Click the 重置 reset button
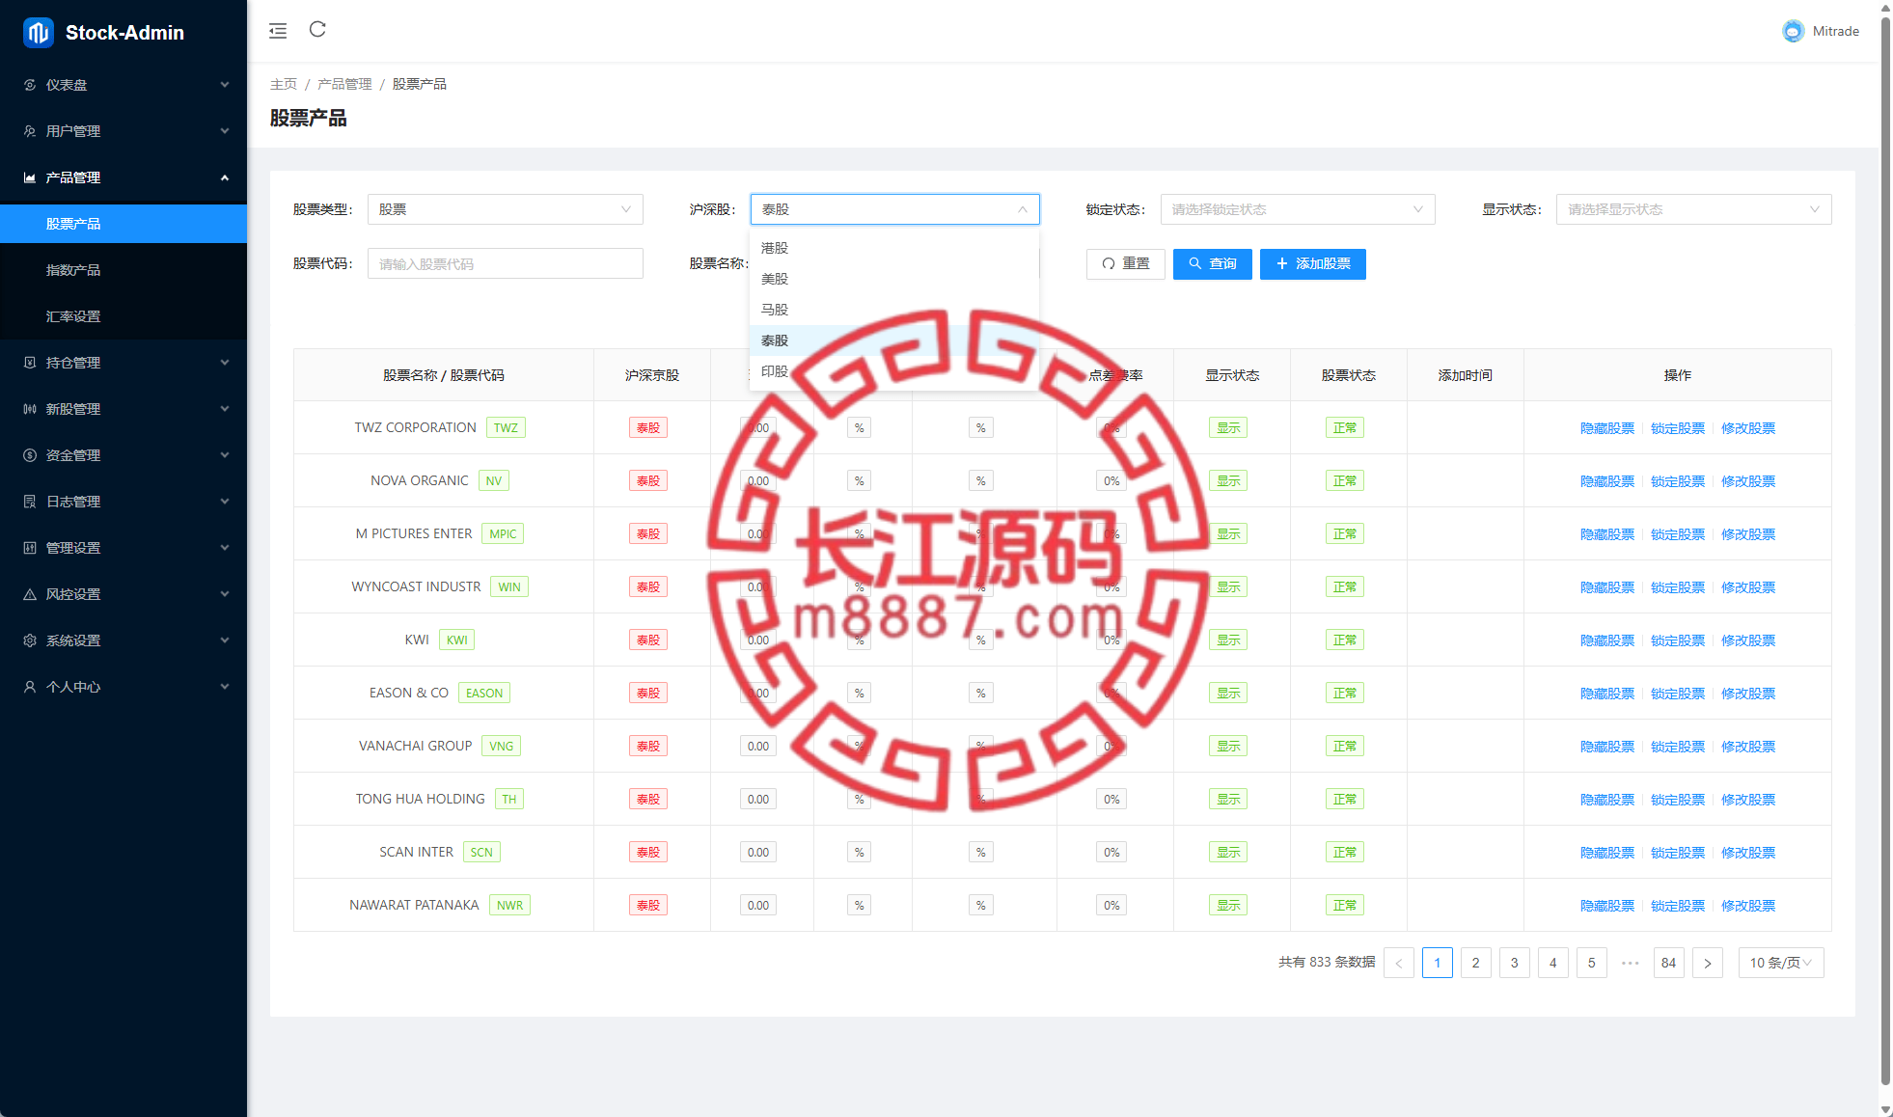Image resolution: width=1893 pixels, height=1117 pixels. [1126, 264]
